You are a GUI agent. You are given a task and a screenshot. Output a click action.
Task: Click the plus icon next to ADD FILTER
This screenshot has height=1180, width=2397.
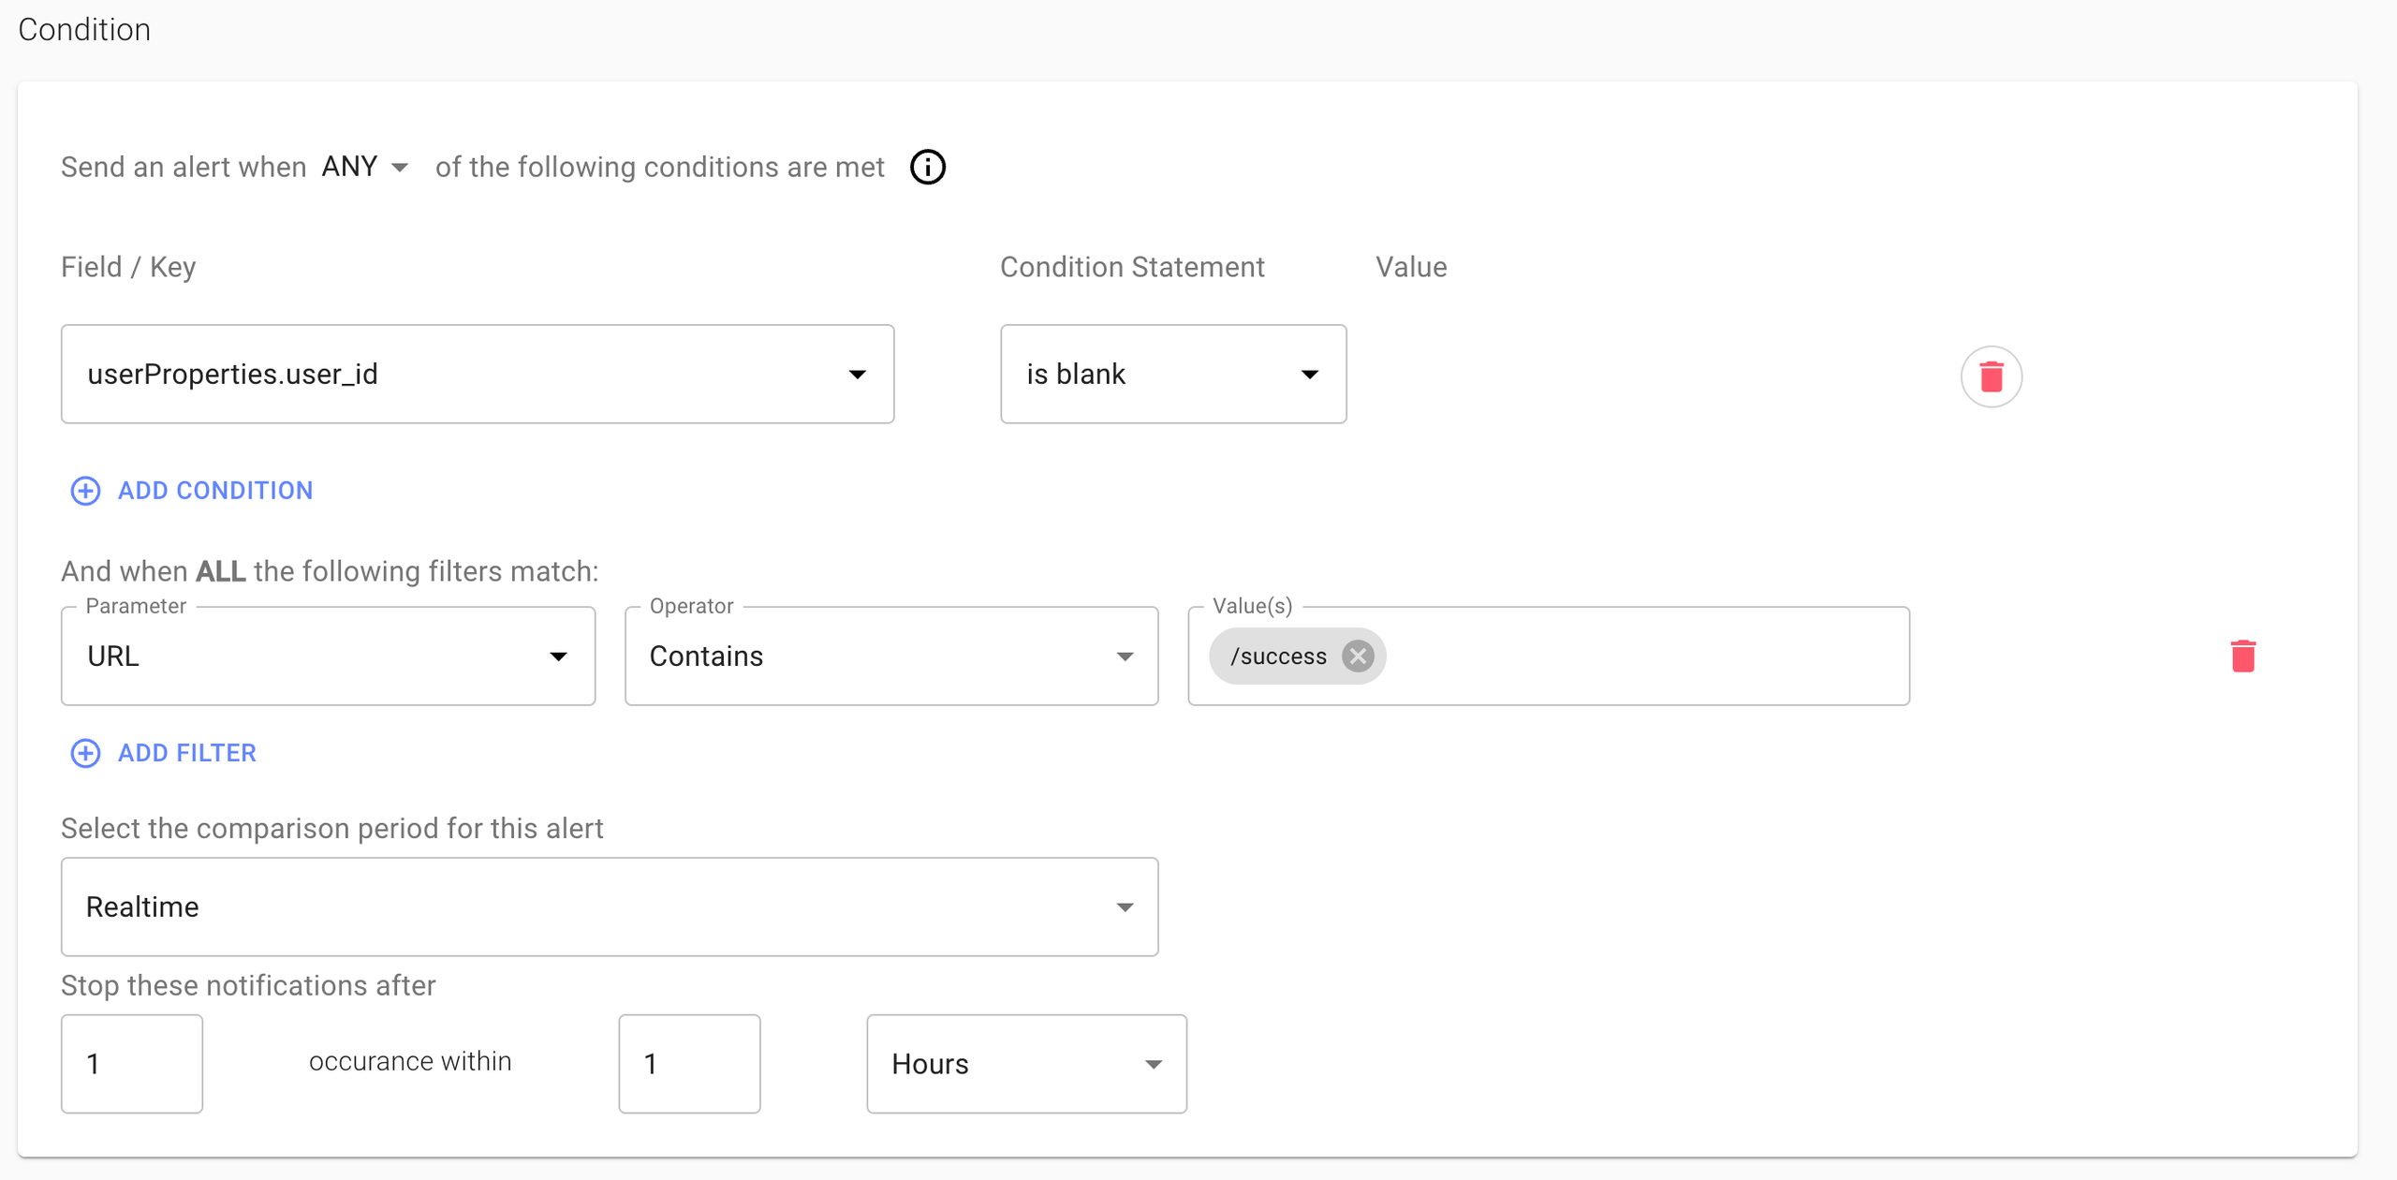coord(85,753)
